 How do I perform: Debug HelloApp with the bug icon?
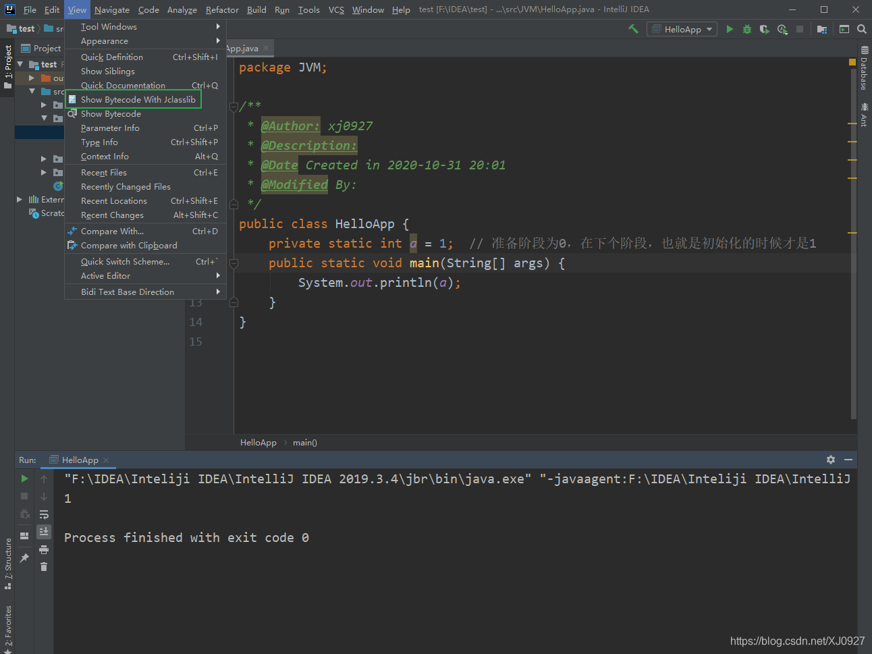pyautogui.click(x=747, y=29)
